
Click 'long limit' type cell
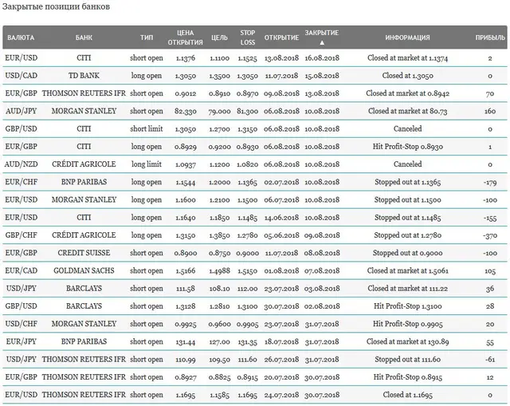(x=147, y=164)
